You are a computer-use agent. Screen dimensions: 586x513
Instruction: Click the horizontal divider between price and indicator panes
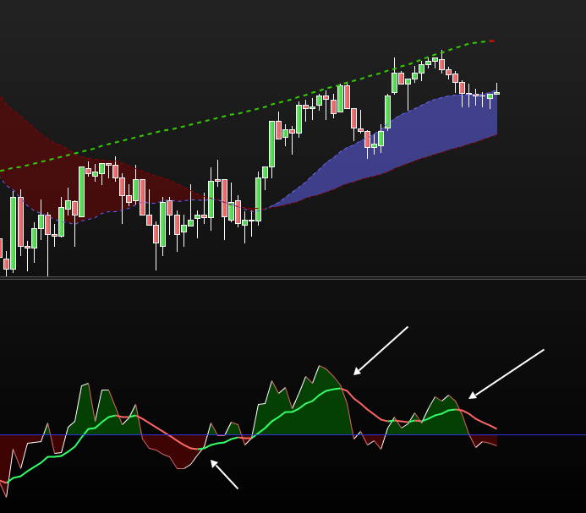point(293,277)
